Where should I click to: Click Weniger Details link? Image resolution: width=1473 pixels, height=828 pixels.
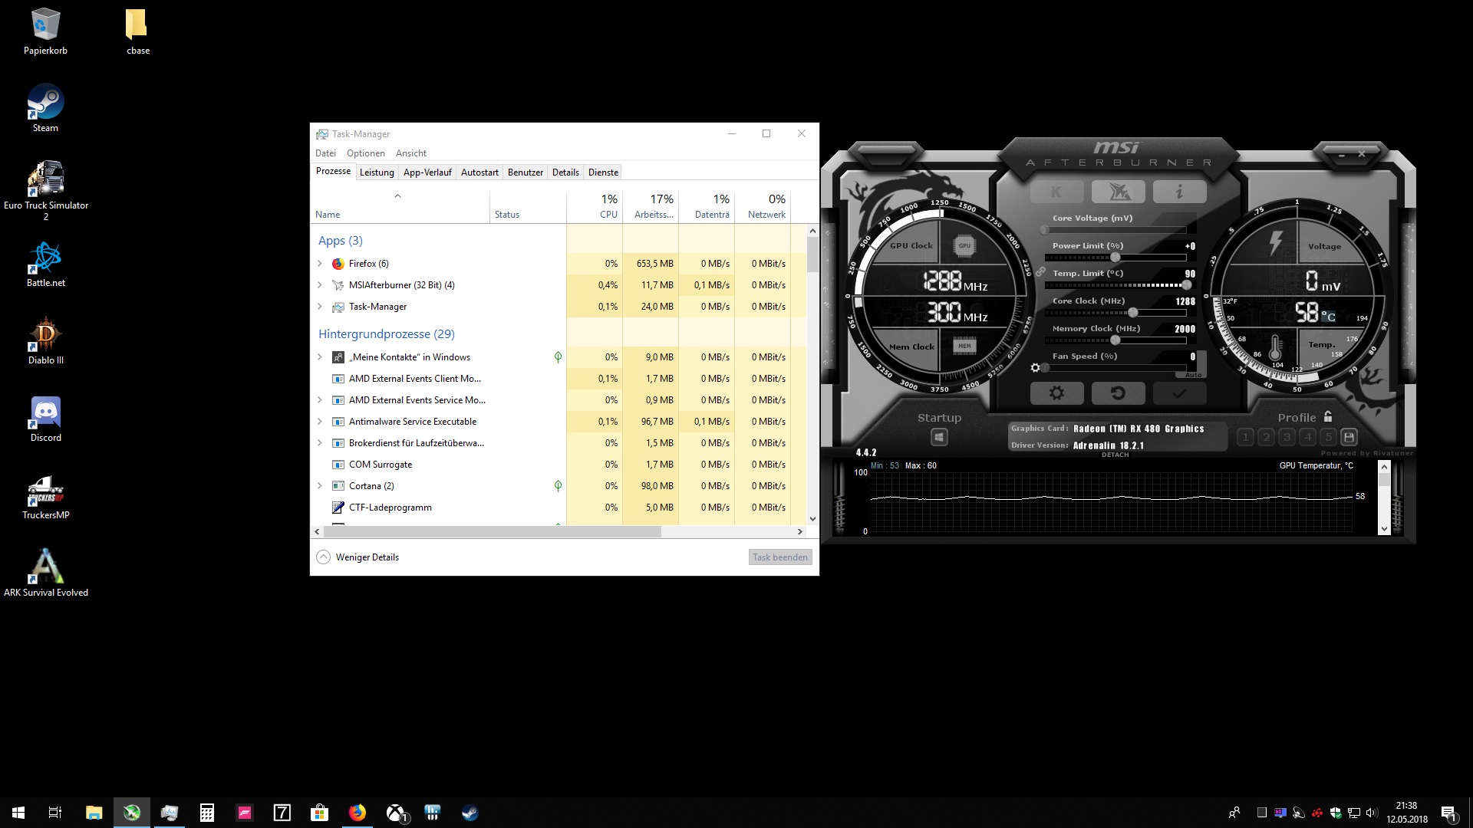[x=367, y=557]
